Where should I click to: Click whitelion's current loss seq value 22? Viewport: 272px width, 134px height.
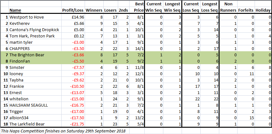tap(191, 99)
